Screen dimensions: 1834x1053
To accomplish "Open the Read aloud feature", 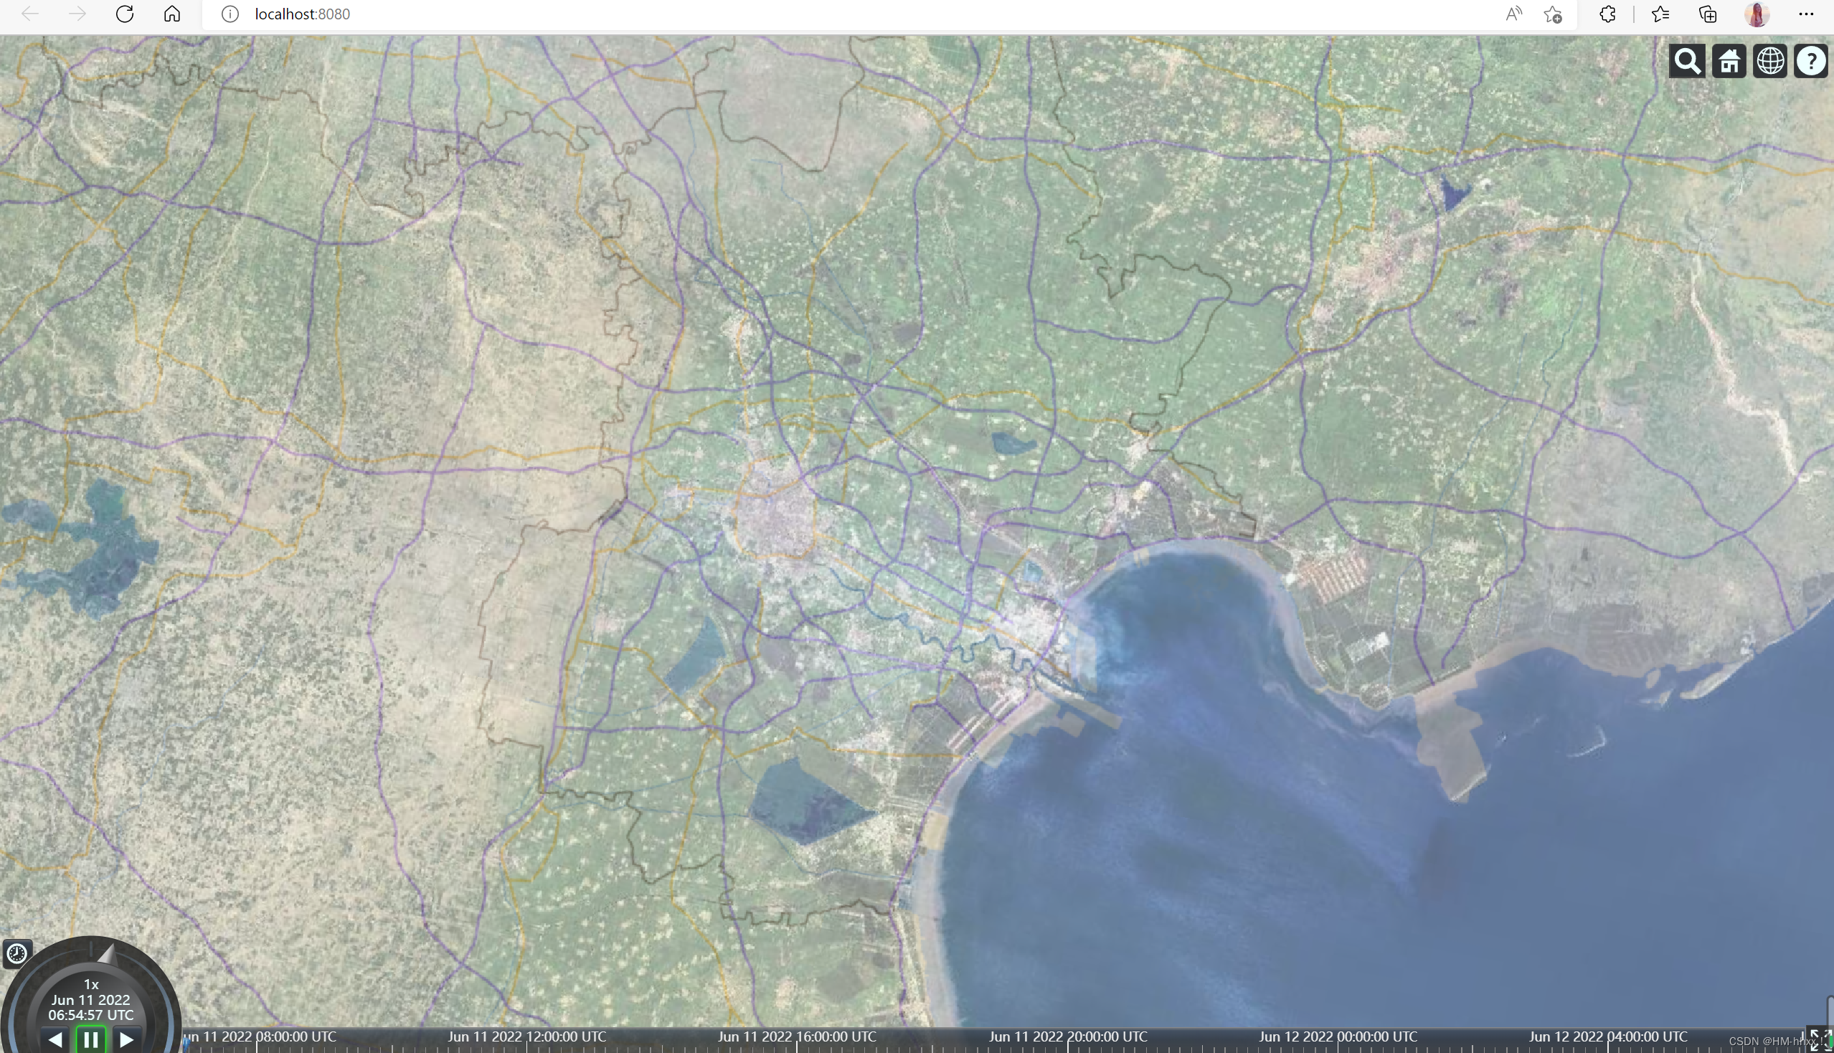I will click(1513, 14).
